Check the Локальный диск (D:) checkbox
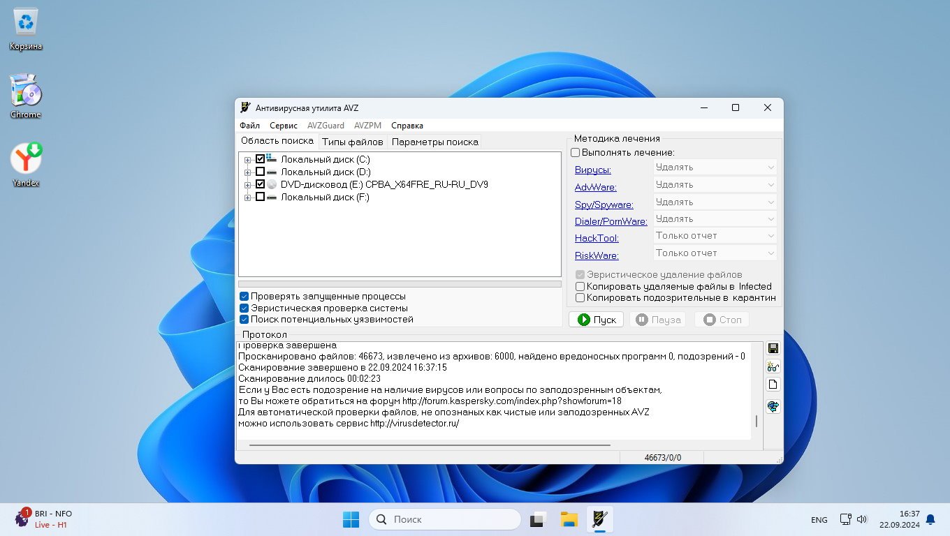Viewport: 950px width, 536px height. [260, 172]
